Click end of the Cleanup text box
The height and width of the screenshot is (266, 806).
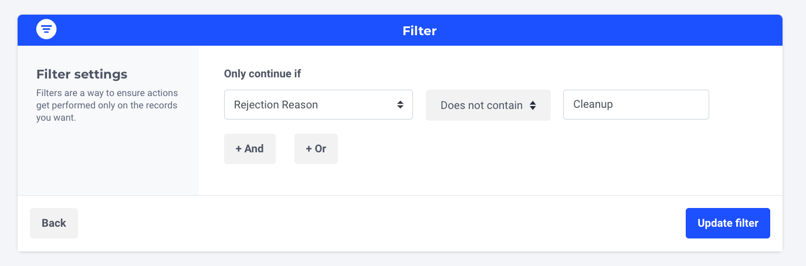(692, 105)
